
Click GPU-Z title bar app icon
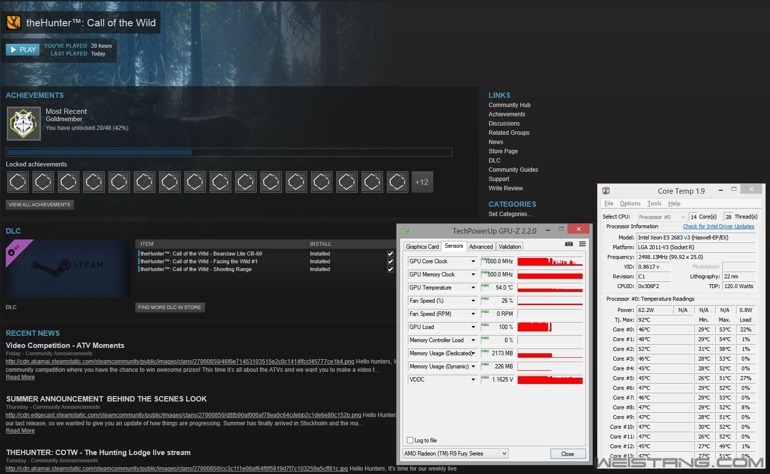pos(405,231)
